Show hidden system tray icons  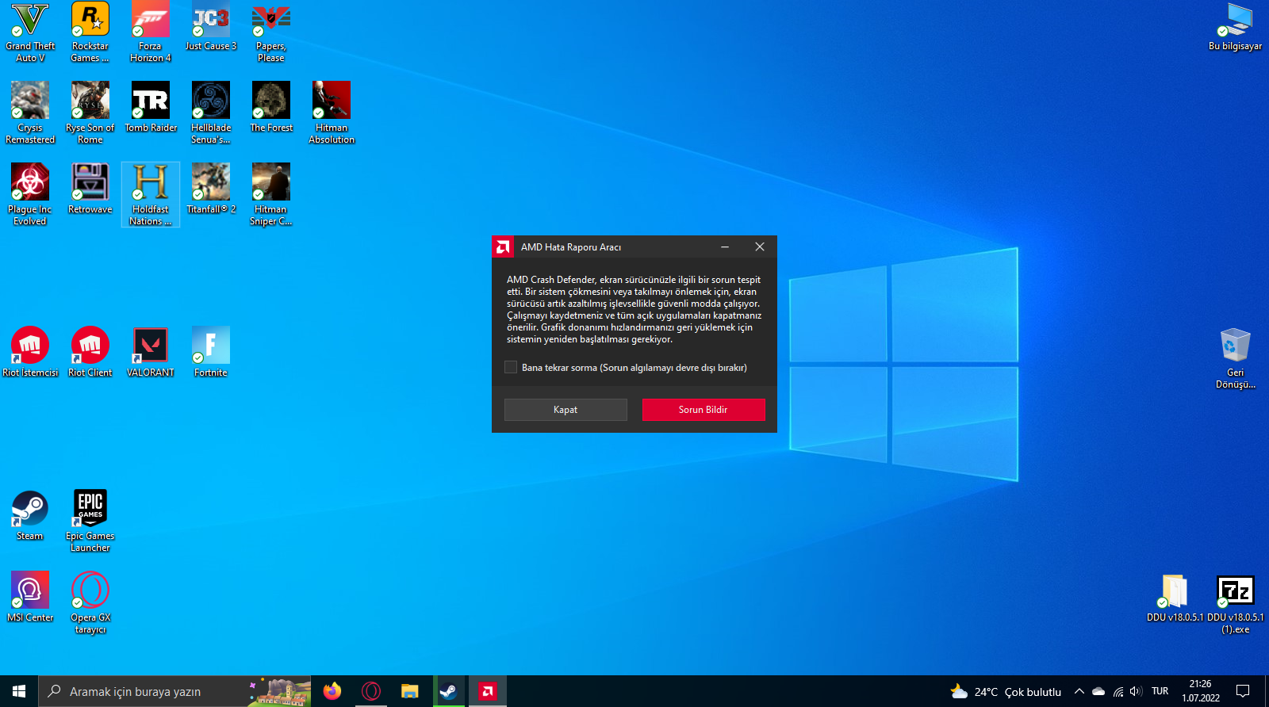[x=1079, y=691]
